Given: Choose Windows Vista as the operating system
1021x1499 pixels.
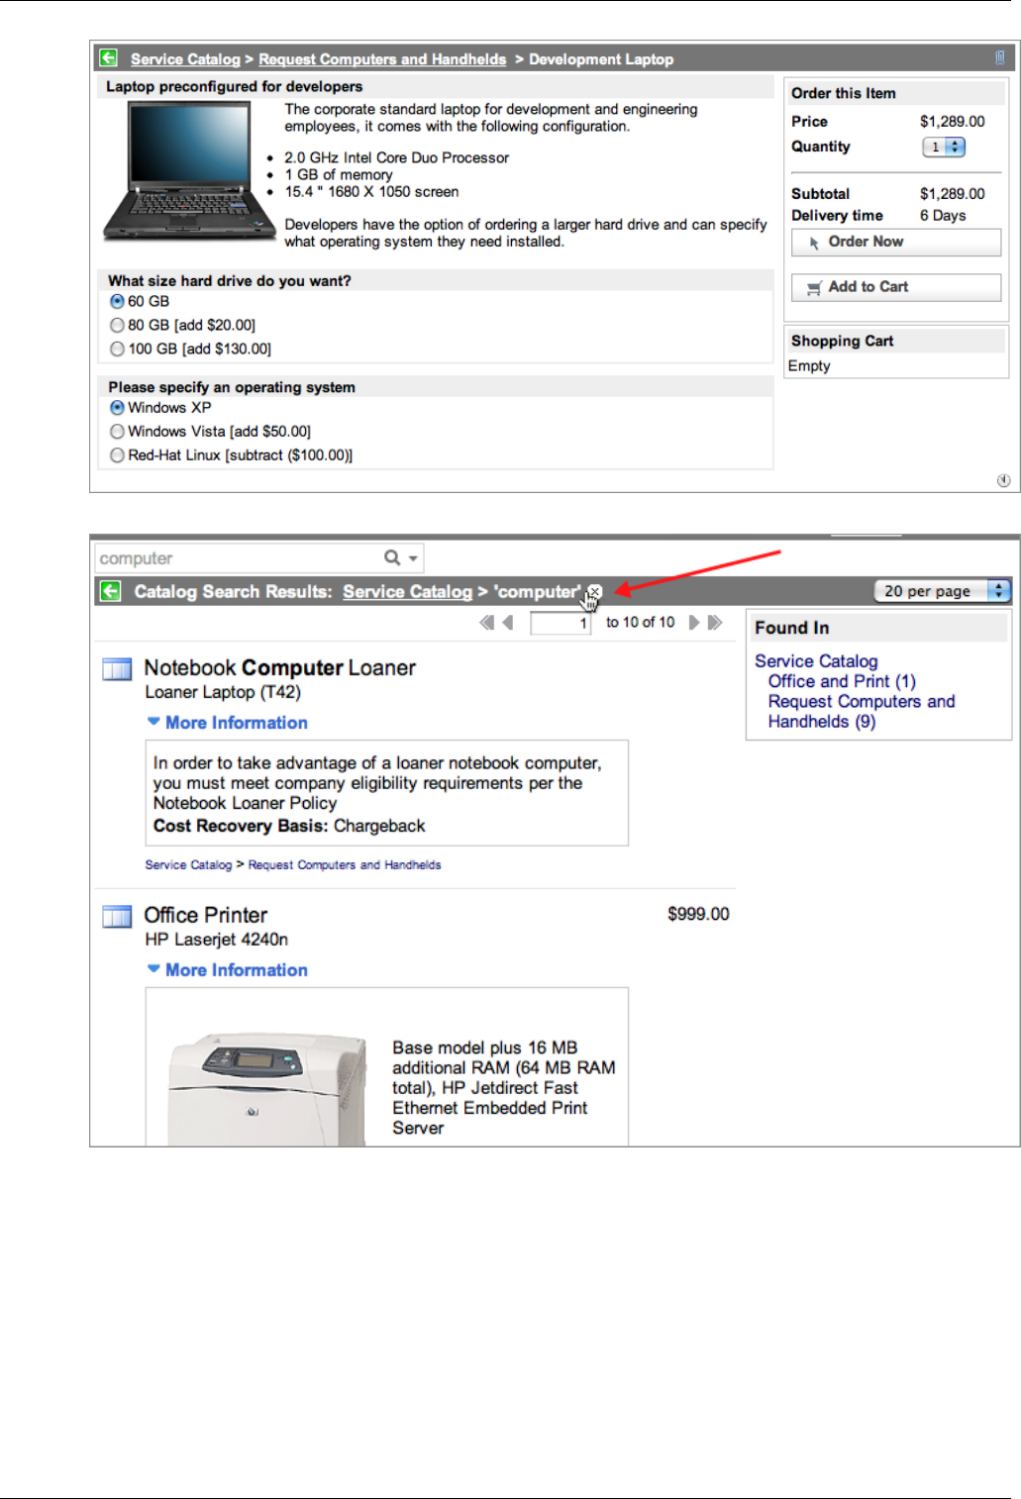Looking at the screenshot, I should pyautogui.click(x=118, y=432).
